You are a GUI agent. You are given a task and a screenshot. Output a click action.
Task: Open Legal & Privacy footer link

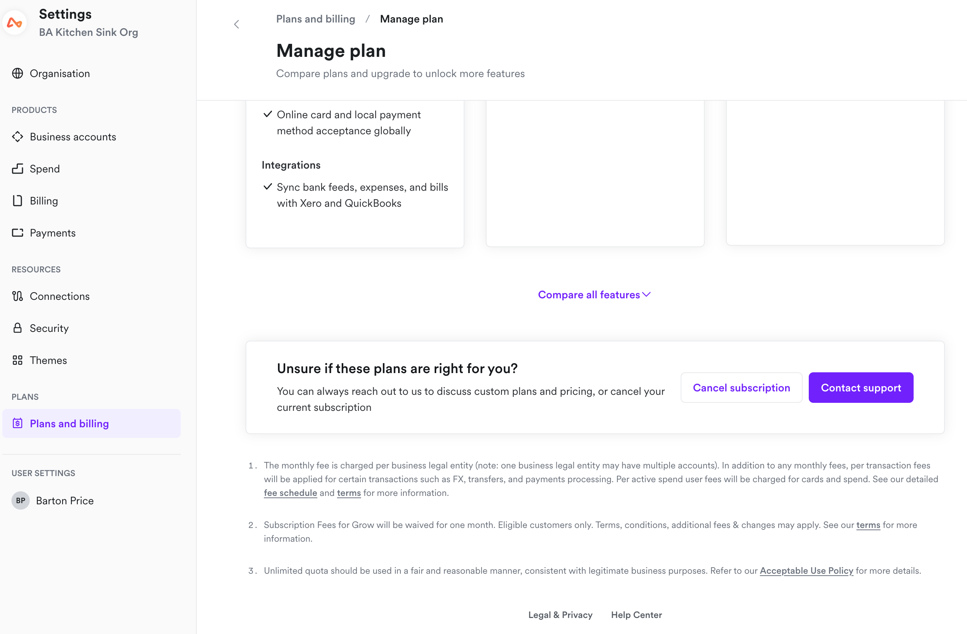pos(560,615)
